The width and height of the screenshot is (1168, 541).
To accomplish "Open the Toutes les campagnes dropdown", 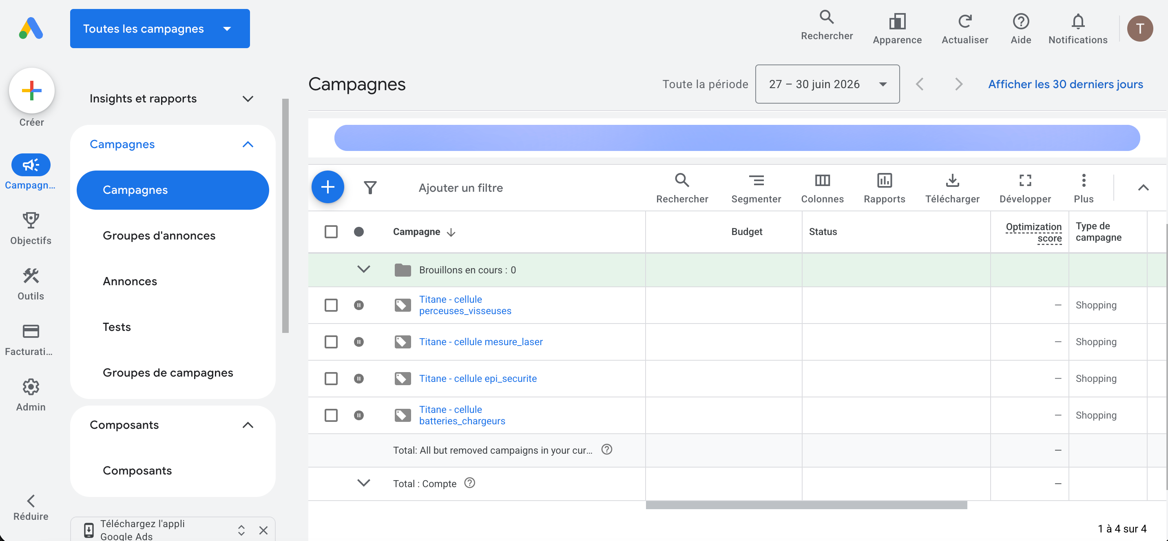I will click(159, 29).
